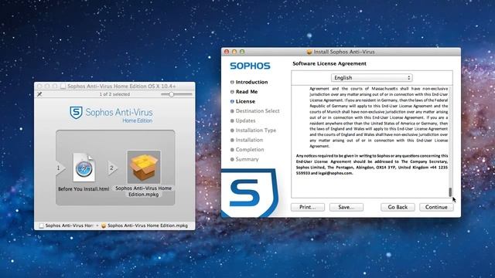Click the Summary step label

[247, 160]
